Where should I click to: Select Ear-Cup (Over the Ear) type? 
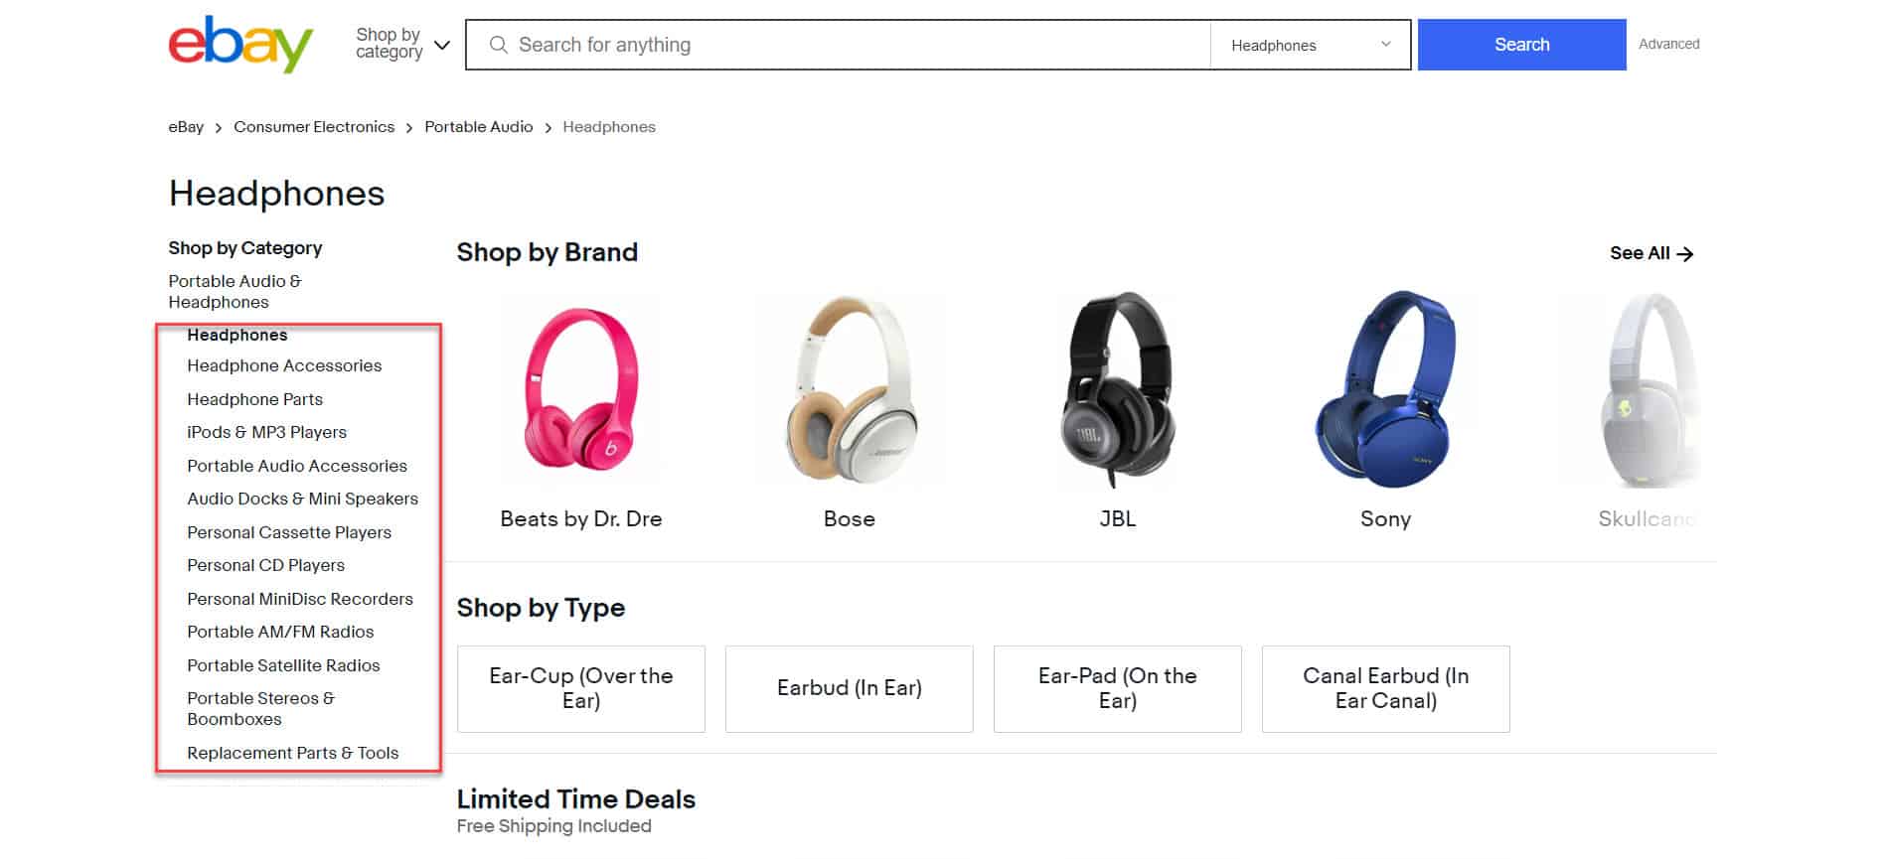[x=580, y=688]
